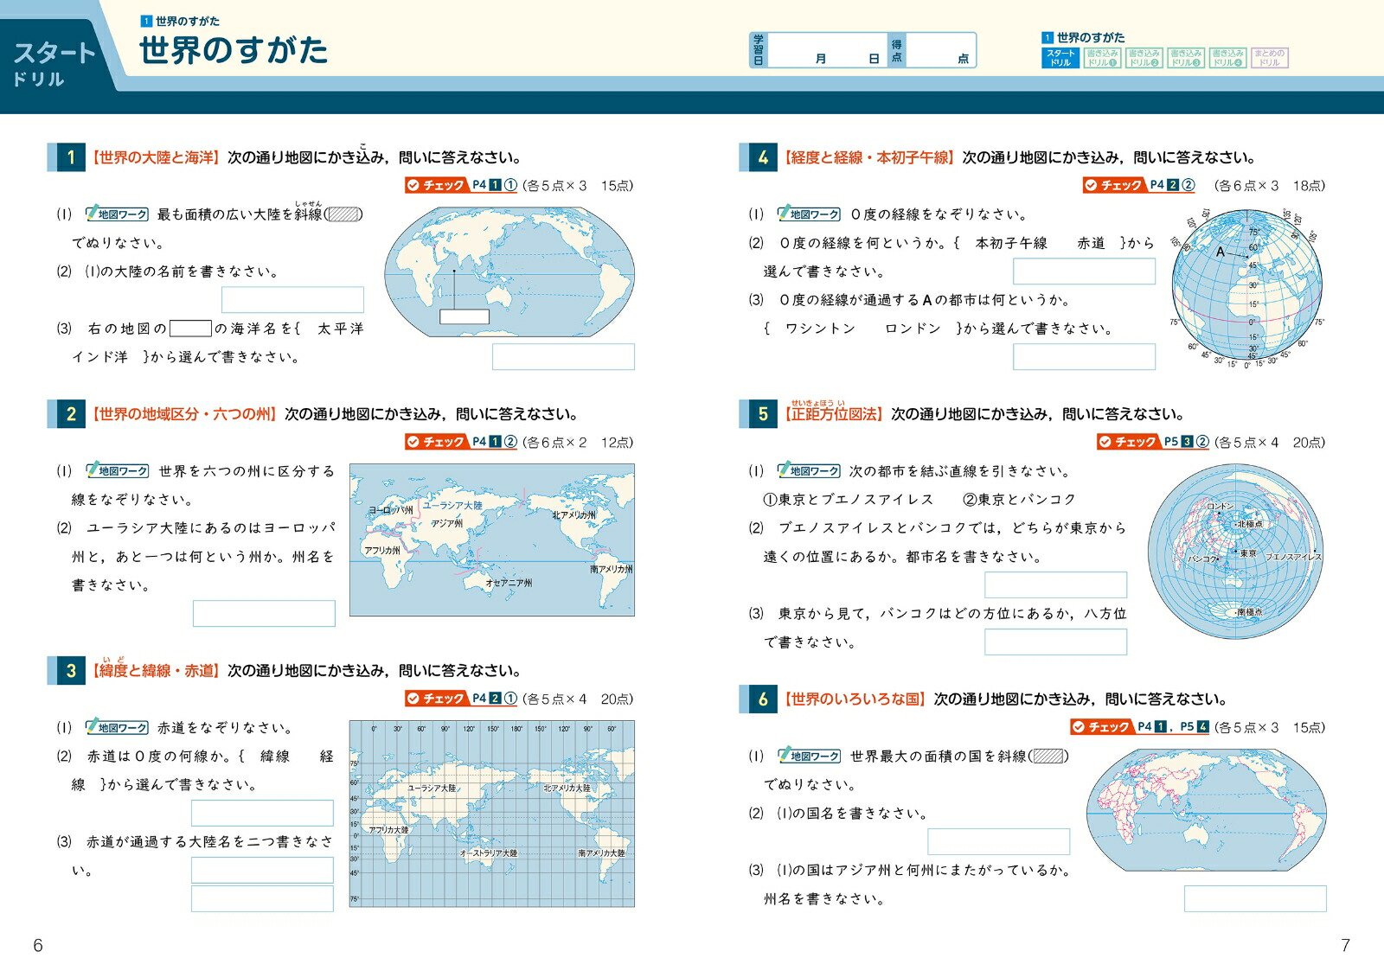Click the スタートドリル label in the page corner
Image resolution: width=1384 pixels, height=977 pixels.
(x=52, y=63)
